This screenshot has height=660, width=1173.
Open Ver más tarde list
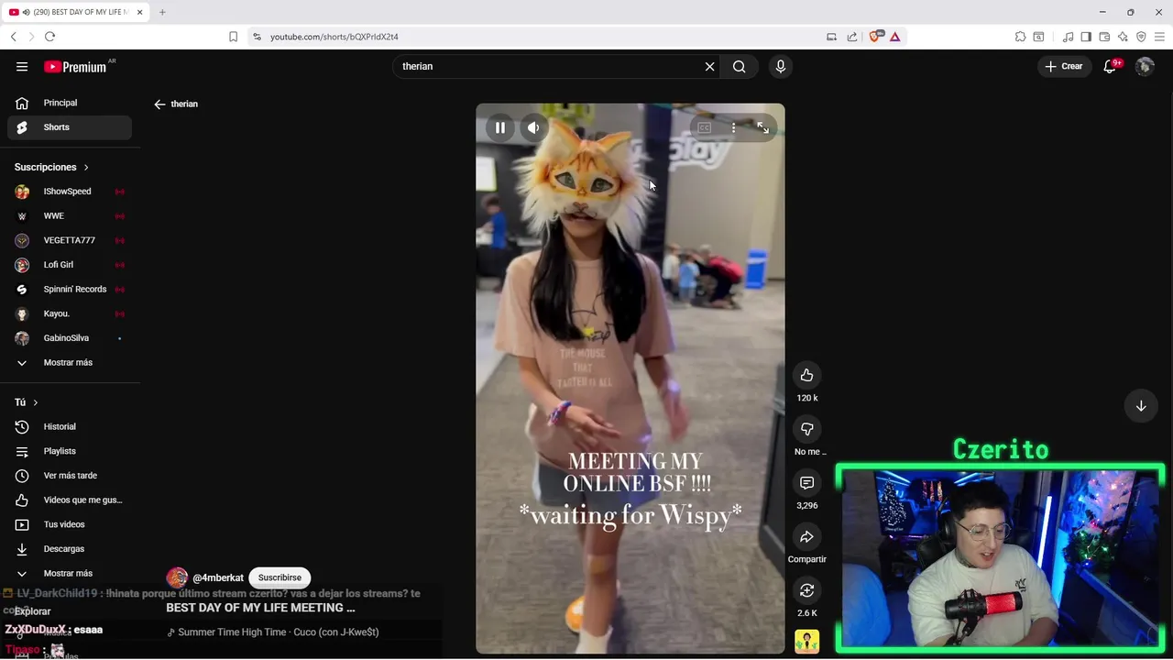coord(70,476)
